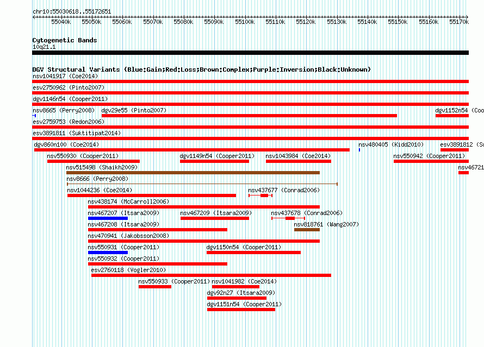Select nsv1043984 (Coe2014) variant label
This screenshot has width=484, height=347.
(298, 156)
